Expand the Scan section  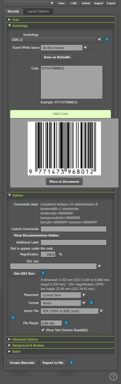click(60, 20)
